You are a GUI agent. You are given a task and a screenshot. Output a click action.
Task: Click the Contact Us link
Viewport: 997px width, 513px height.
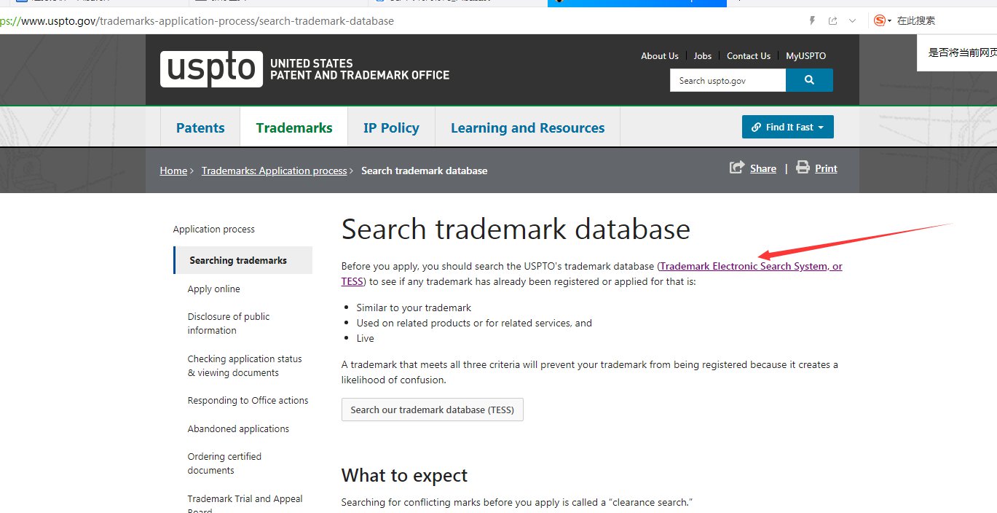coord(749,56)
